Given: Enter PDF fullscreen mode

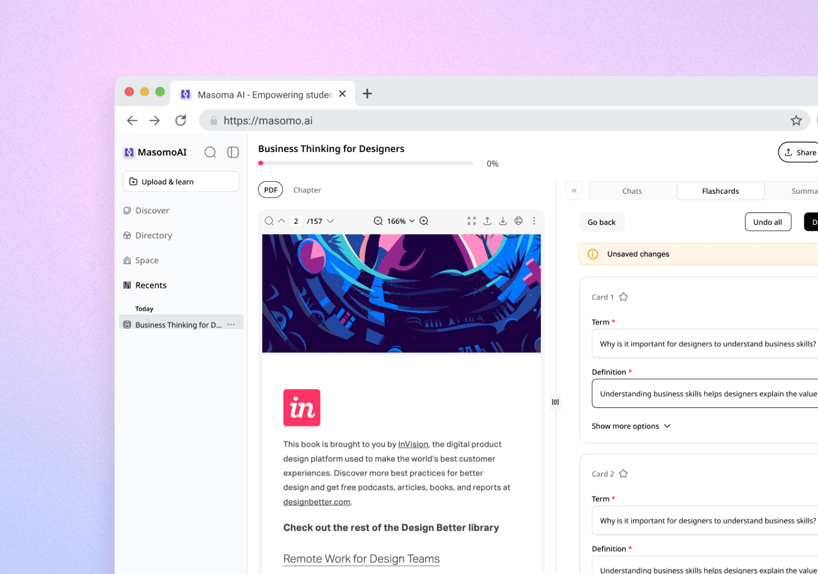Looking at the screenshot, I should 472,221.
